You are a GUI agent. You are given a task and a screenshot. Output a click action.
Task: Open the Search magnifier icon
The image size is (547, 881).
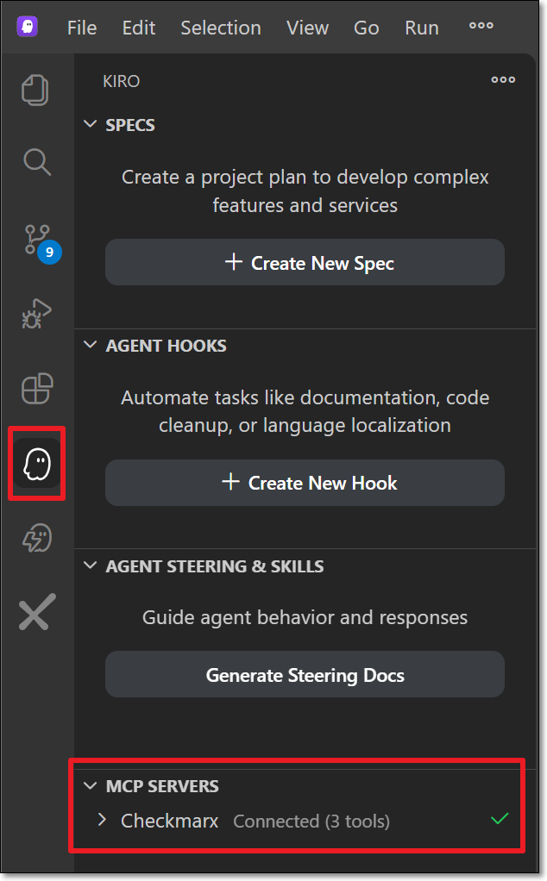tap(36, 161)
